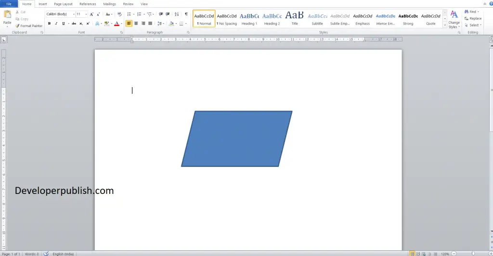Image resolution: width=493 pixels, height=256 pixels.
Task: Expand the Font dialog launcher
Action: pos(121,32)
